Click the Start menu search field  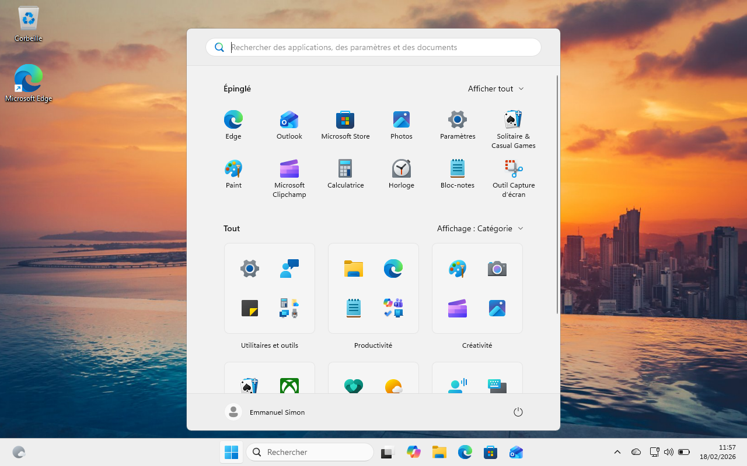[373, 47]
